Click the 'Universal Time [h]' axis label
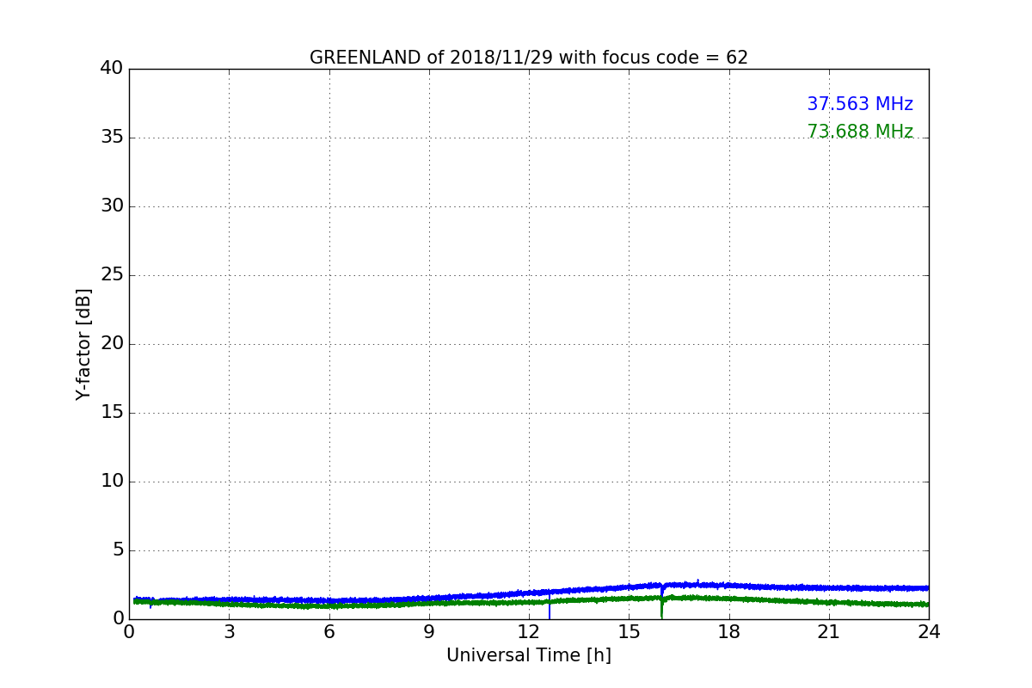The height and width of the screenshot is (688, 1032). coord(529,655)
